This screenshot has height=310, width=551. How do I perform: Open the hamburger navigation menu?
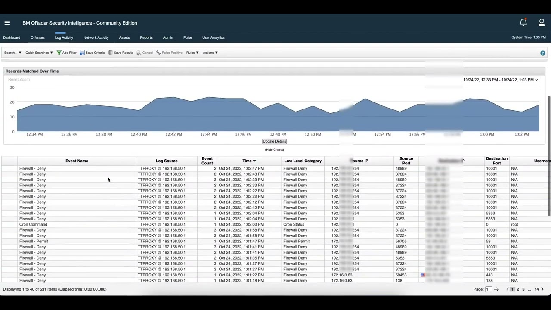click(x=7, y=23)
